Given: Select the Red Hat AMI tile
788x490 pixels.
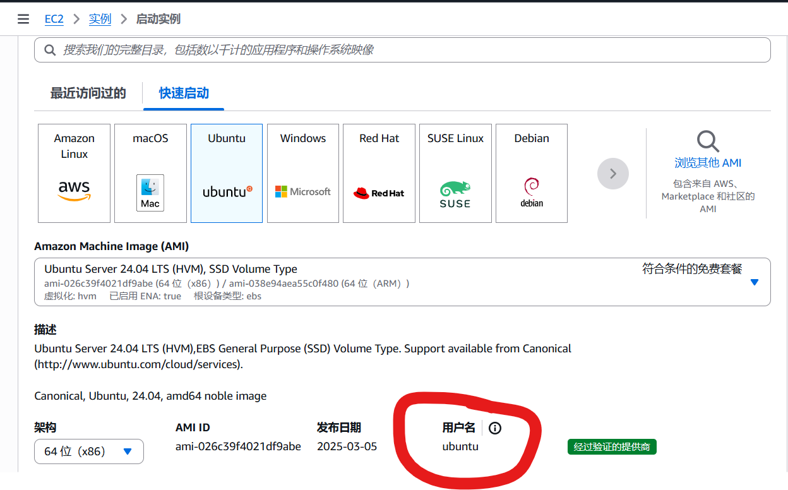Looking at the screenshot, I should coord(379,173).
